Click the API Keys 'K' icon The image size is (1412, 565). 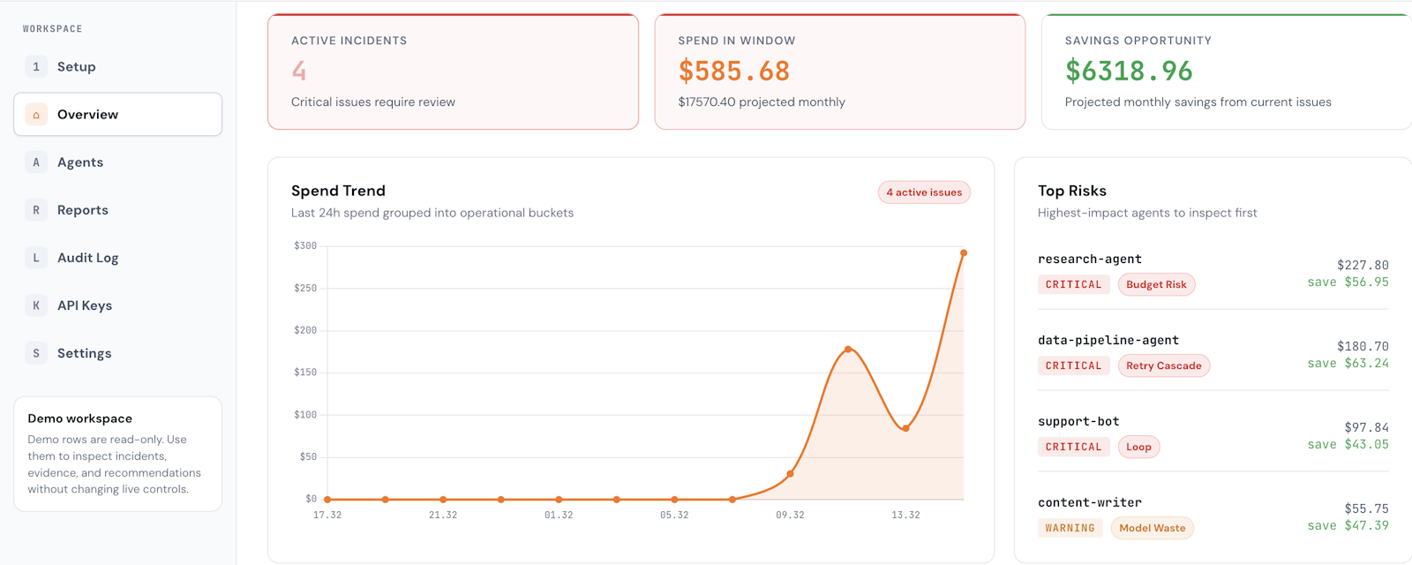point(36,305)
